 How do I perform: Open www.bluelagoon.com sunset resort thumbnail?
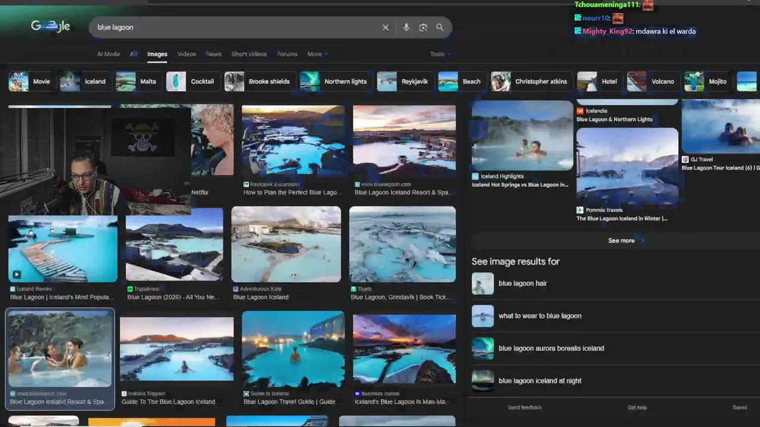(x=404, y=141)
